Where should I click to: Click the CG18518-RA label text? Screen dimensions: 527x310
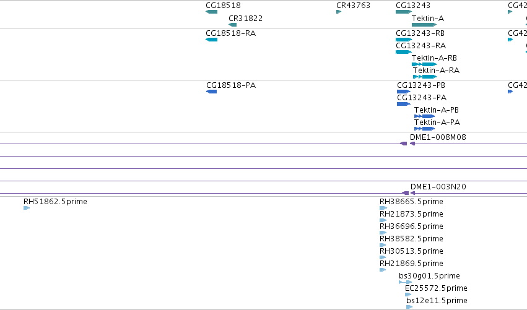pyautogui.click(x=231, y=33)
